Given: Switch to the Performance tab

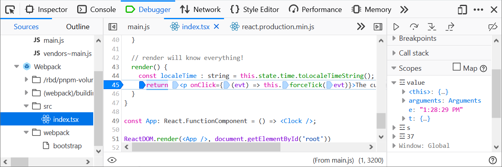Looking at the screenshot, I should tap(316, 9).
